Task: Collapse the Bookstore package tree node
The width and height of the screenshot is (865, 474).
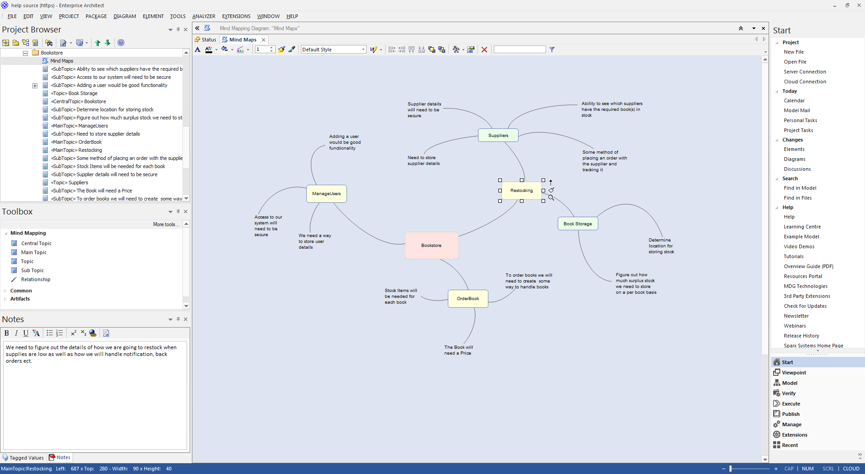Action: point(26,53)
